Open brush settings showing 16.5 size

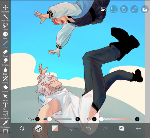pos(38,128)
